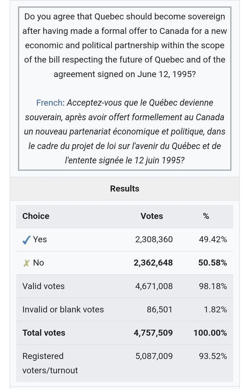
Task: Click the italic French question text
Action: tap(125, 131)
